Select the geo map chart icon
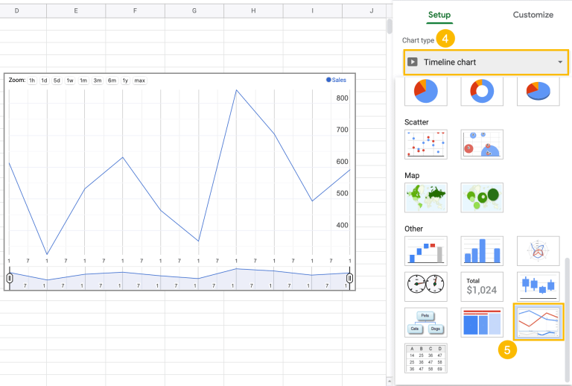Viewport: 572px width, 386px height. point(426,197)
